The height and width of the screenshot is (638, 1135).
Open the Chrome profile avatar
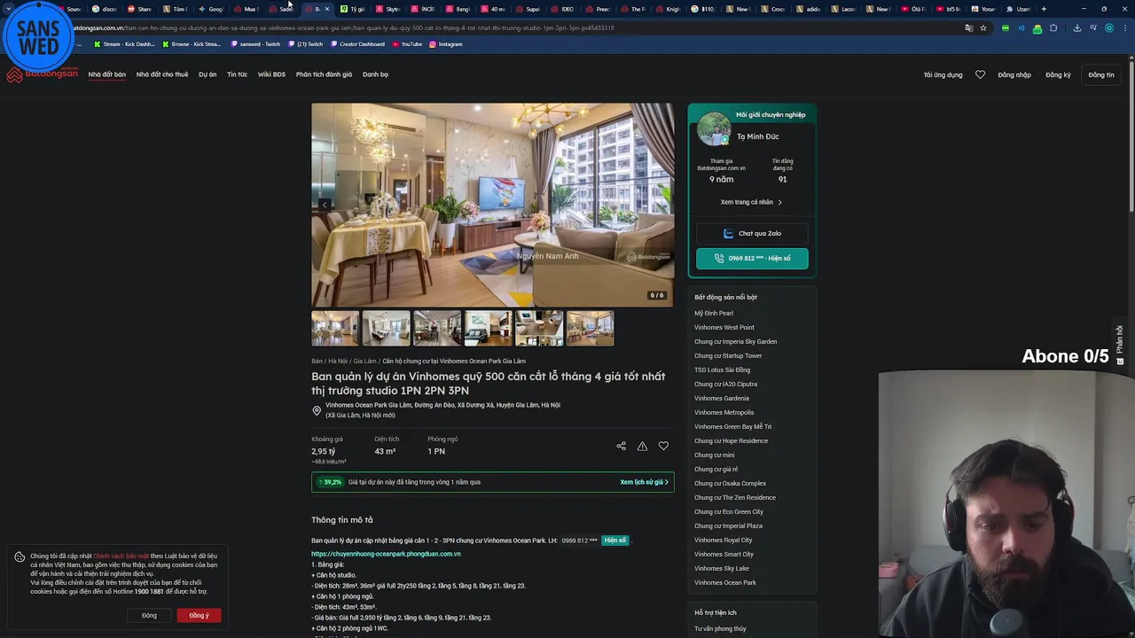click(x=1108, y=27)
